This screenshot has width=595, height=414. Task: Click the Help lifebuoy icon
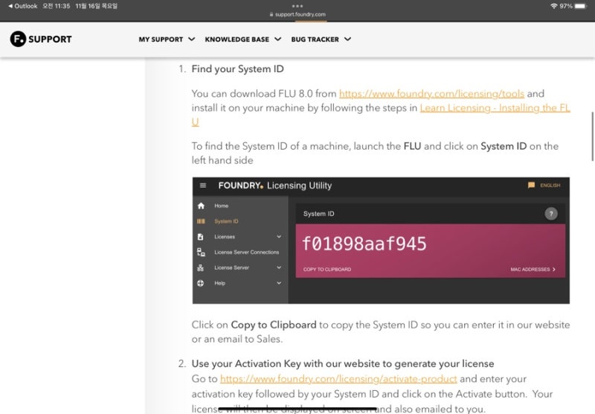(201, 283)
